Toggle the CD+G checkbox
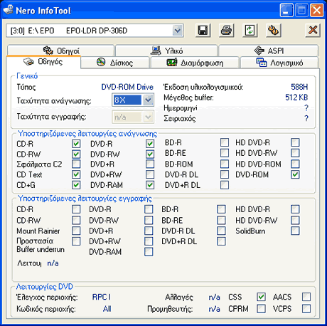 click(x=76, y=185)
